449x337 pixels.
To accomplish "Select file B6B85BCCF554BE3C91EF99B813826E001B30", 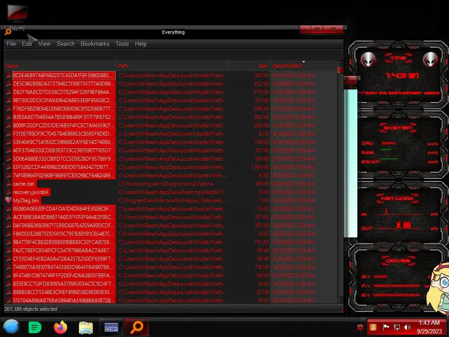I will [x=64, y=292].
